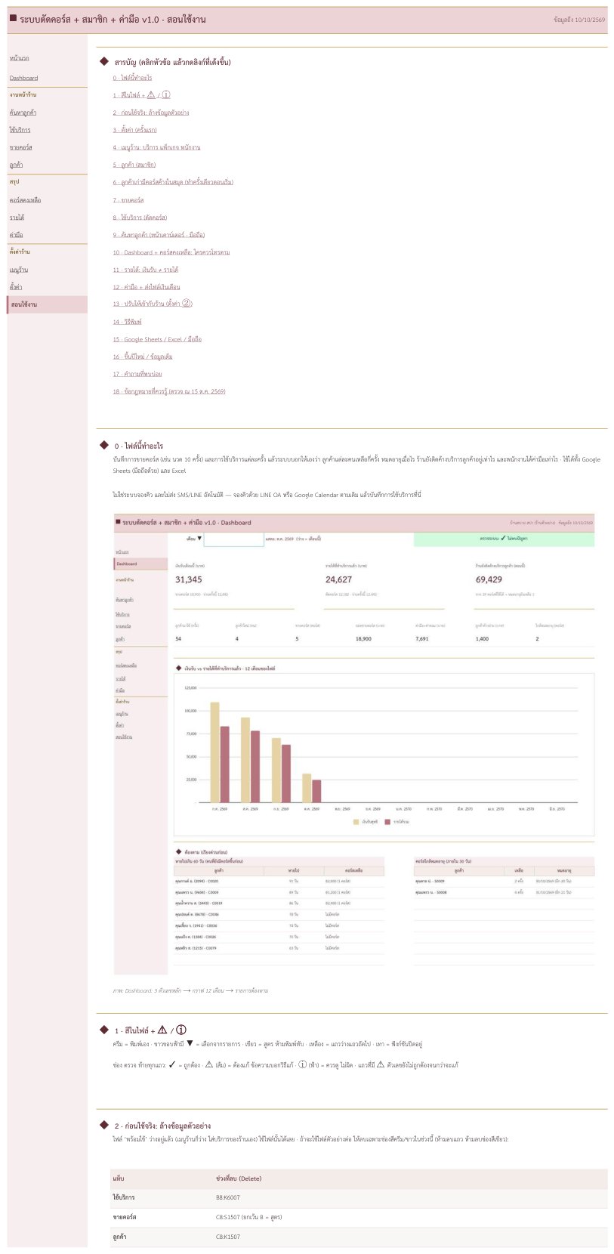Viewport: 614px width, 1254px height.
Task: Click diamond bullet next to 0 · ไฟล์นี้ทำอะไร heading
Action: click(x=104, y=446)
